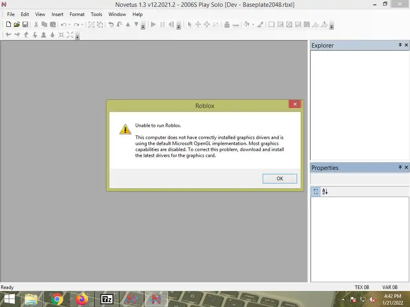Pin the Explorer panel
This screenshot has width=410, height=307.
(x=400, y=45)
